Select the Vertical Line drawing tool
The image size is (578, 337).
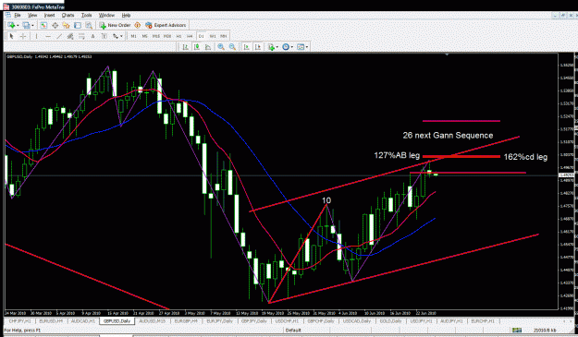(36, 36)
